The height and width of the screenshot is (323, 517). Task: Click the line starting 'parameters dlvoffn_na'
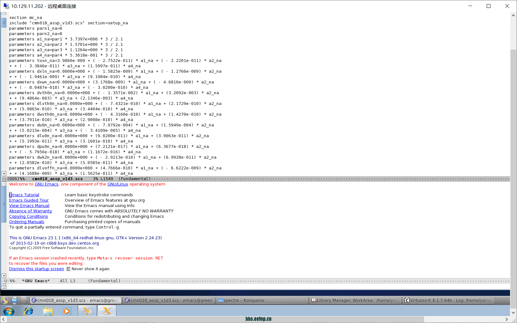click(115, 168)
